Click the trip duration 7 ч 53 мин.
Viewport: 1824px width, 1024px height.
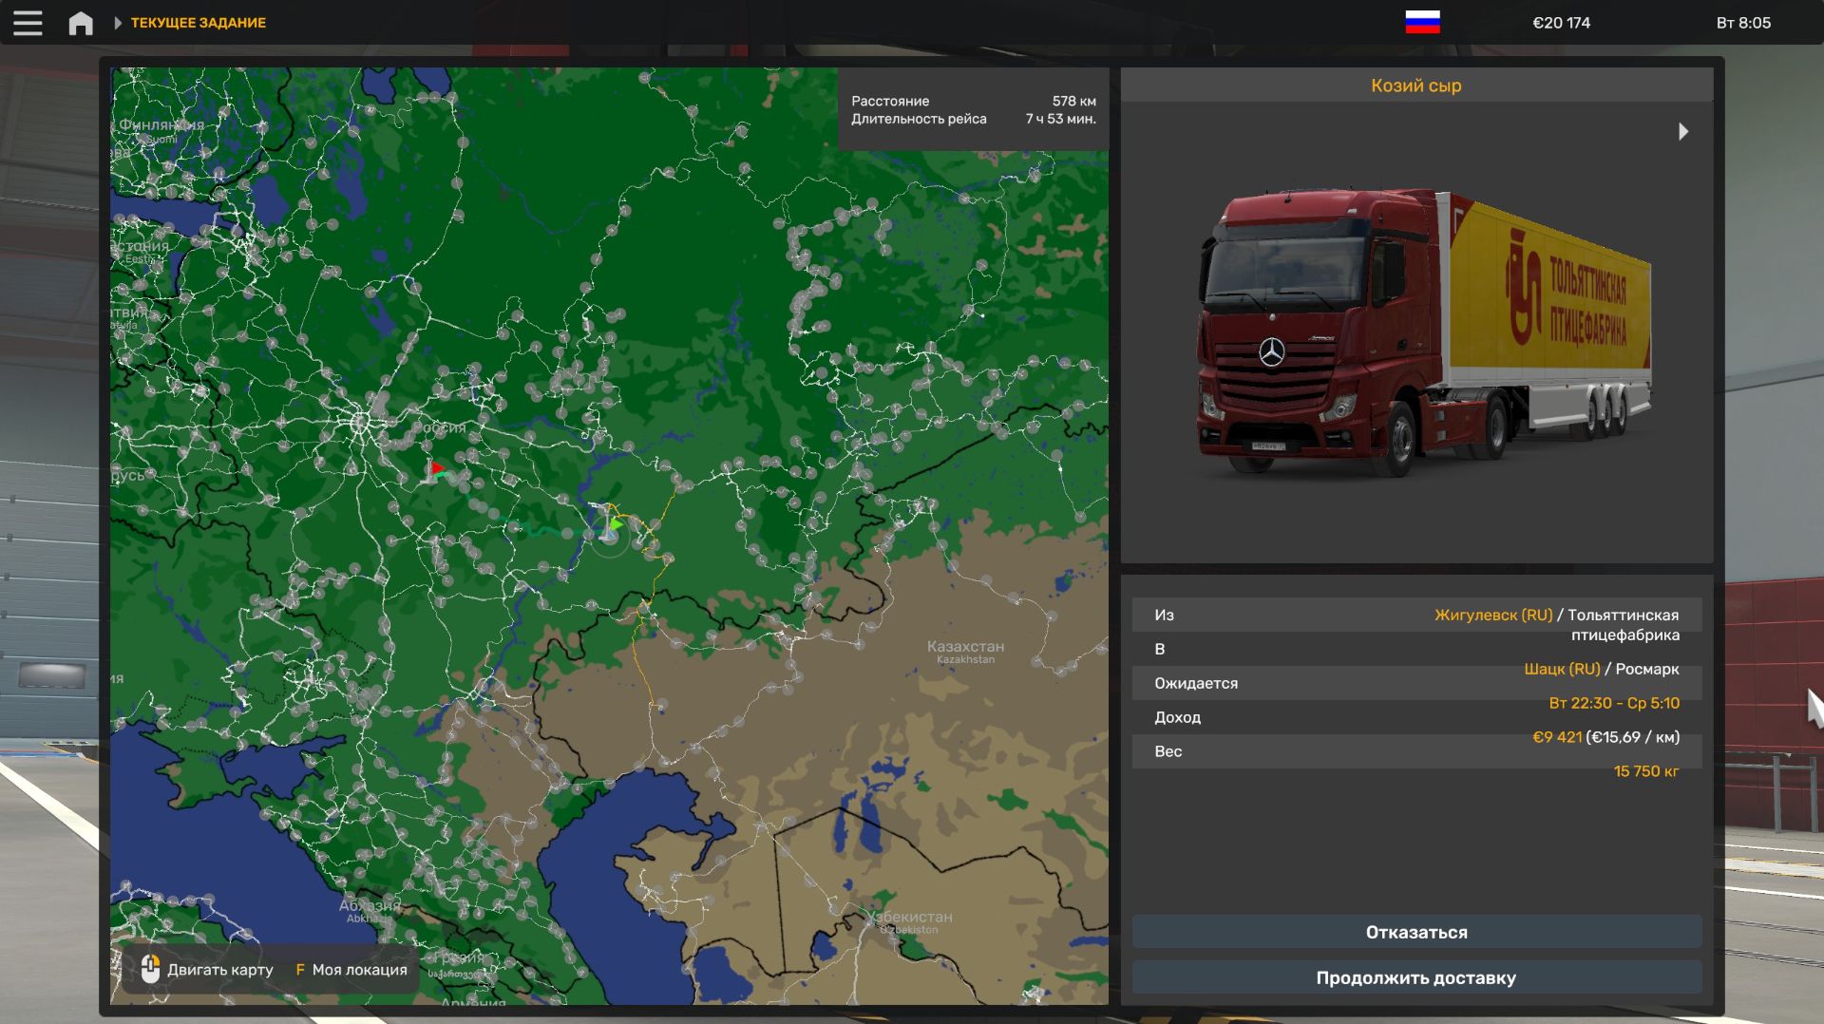1060,119
